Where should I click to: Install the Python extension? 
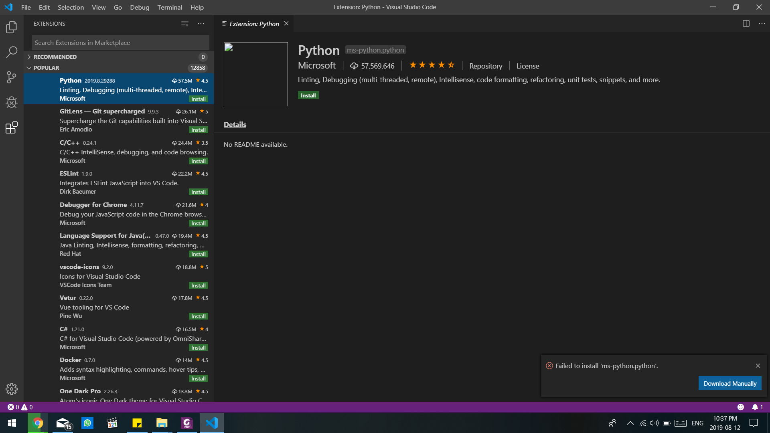coord(308,95)
